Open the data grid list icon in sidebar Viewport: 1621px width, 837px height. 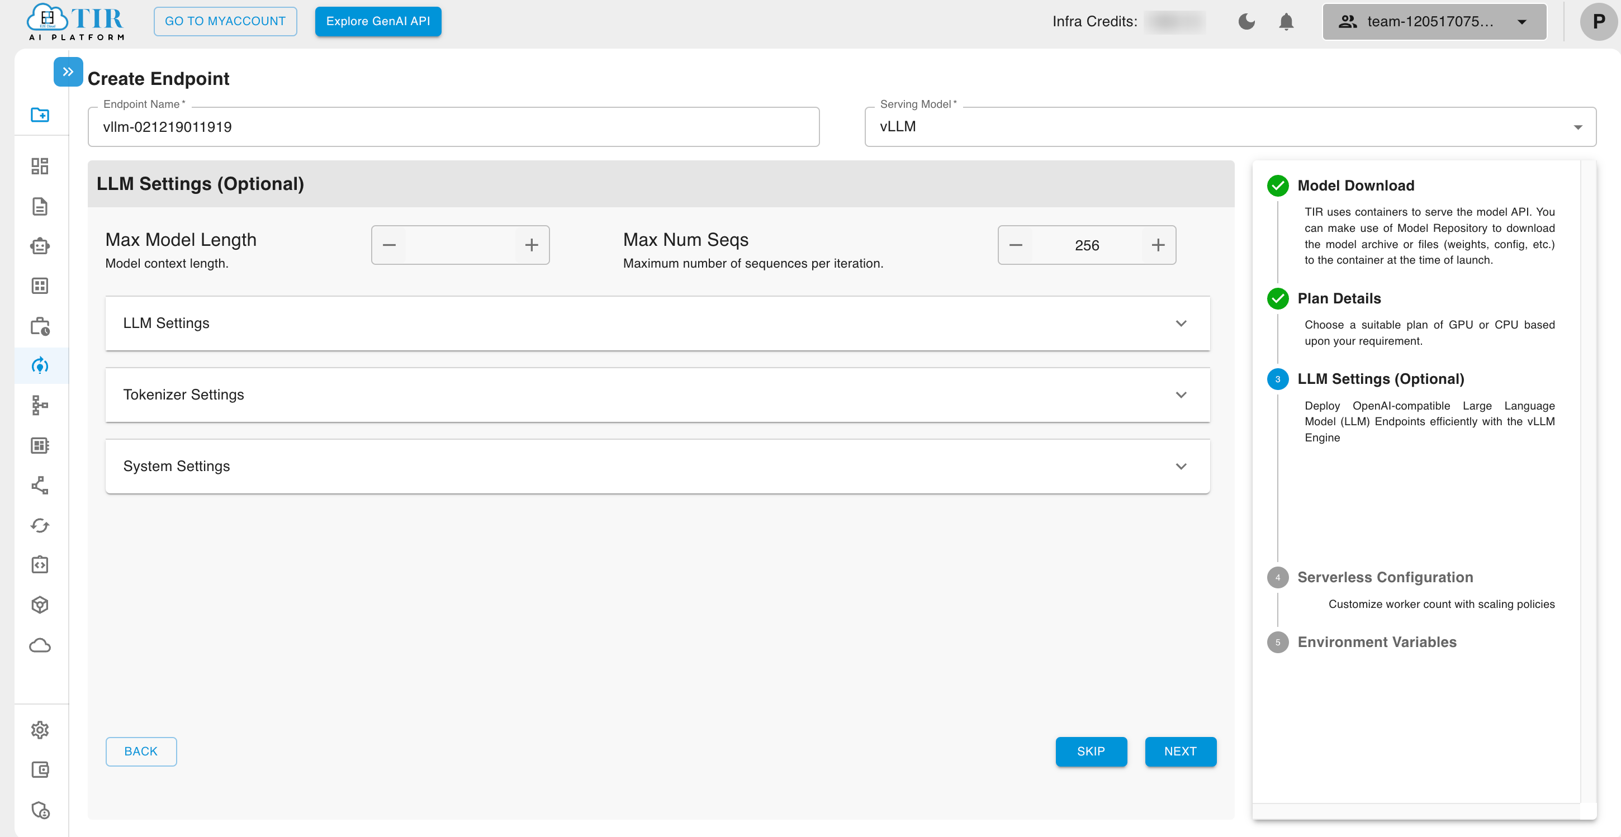[x=40, y=446]
